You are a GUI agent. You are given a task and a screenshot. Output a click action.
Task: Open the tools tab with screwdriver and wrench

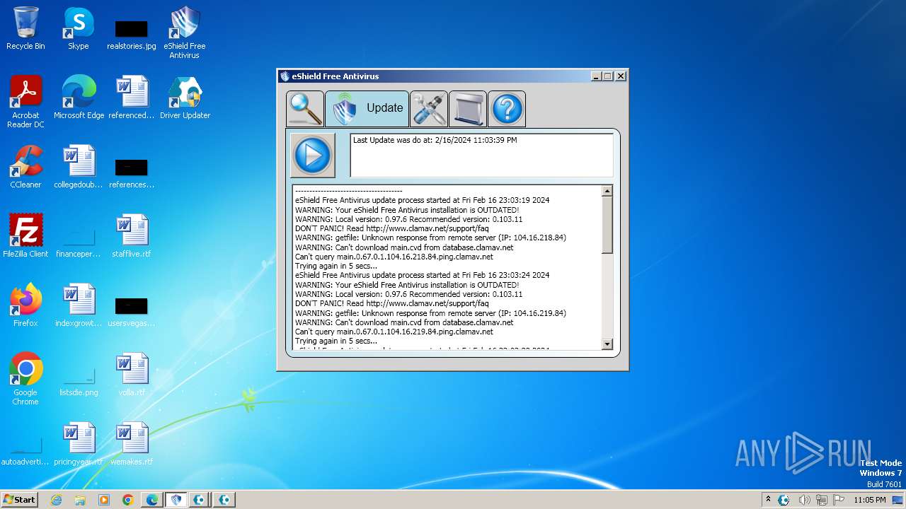[429, 109]
